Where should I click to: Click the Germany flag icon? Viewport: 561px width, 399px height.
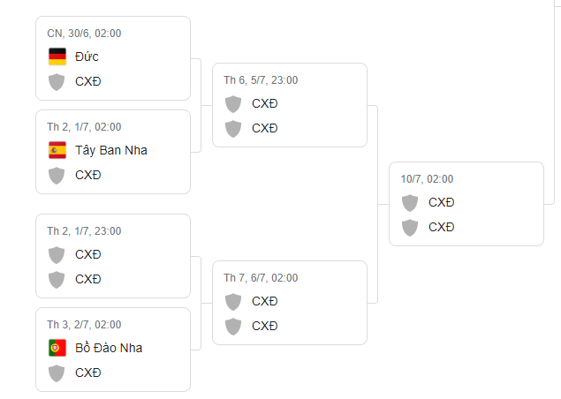click(57, 56)
